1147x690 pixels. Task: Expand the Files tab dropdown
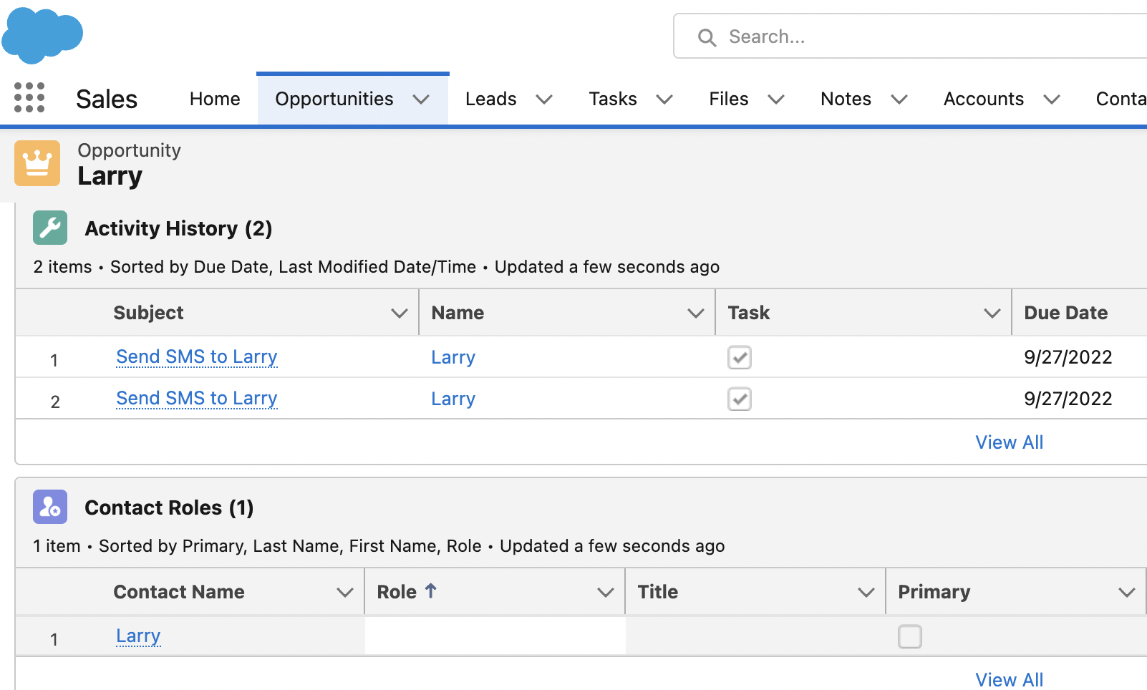point(776,99)
